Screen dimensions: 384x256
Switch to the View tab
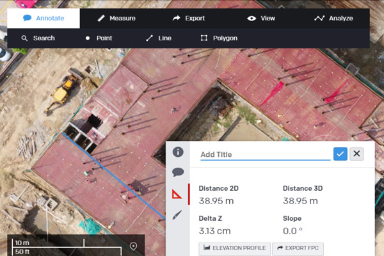click(261, 18)
